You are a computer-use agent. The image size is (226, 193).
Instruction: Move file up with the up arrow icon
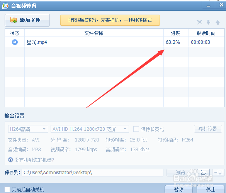click(218, 22)
